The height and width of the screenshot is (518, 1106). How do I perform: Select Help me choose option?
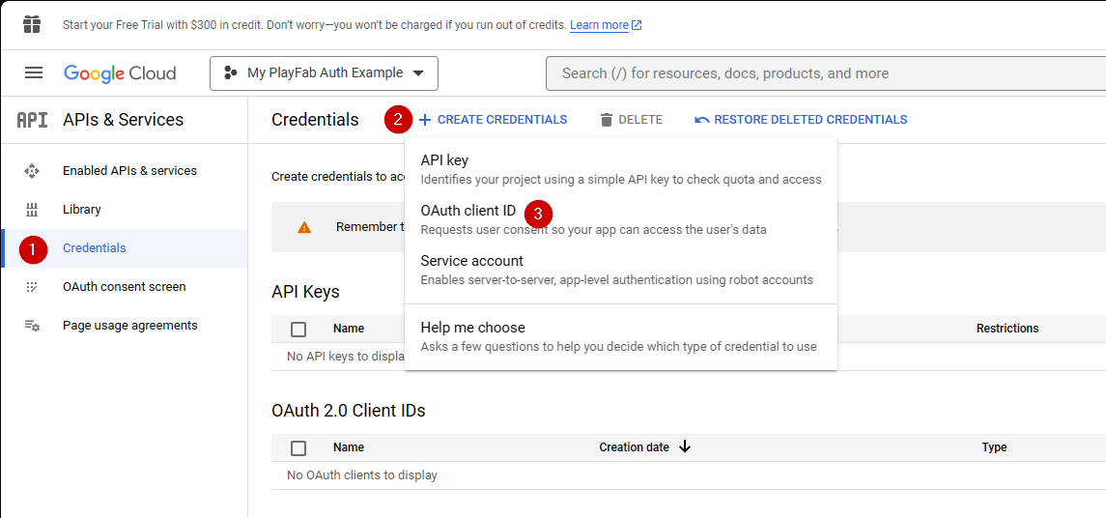tap(621, 337)
